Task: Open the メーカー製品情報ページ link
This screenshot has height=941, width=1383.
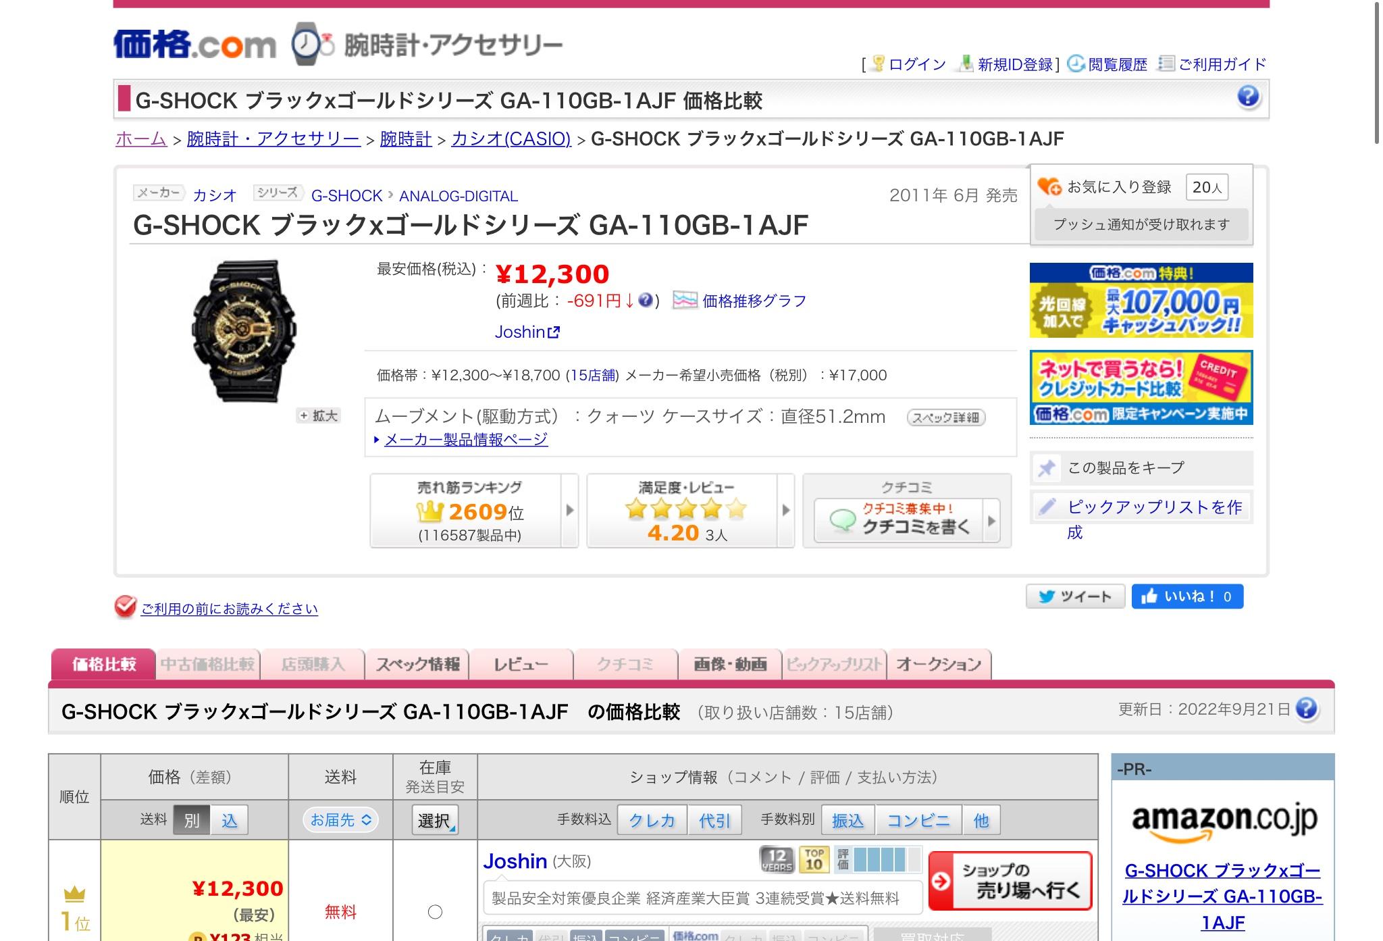Action: point(465,440)
